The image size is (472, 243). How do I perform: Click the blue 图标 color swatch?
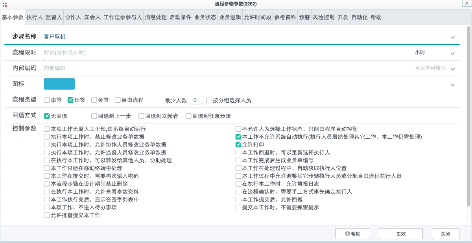tap(59, 84)
